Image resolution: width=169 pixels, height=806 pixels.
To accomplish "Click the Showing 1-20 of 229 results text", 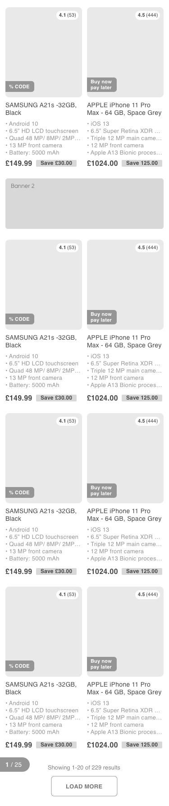I will (x=84, y=767).
